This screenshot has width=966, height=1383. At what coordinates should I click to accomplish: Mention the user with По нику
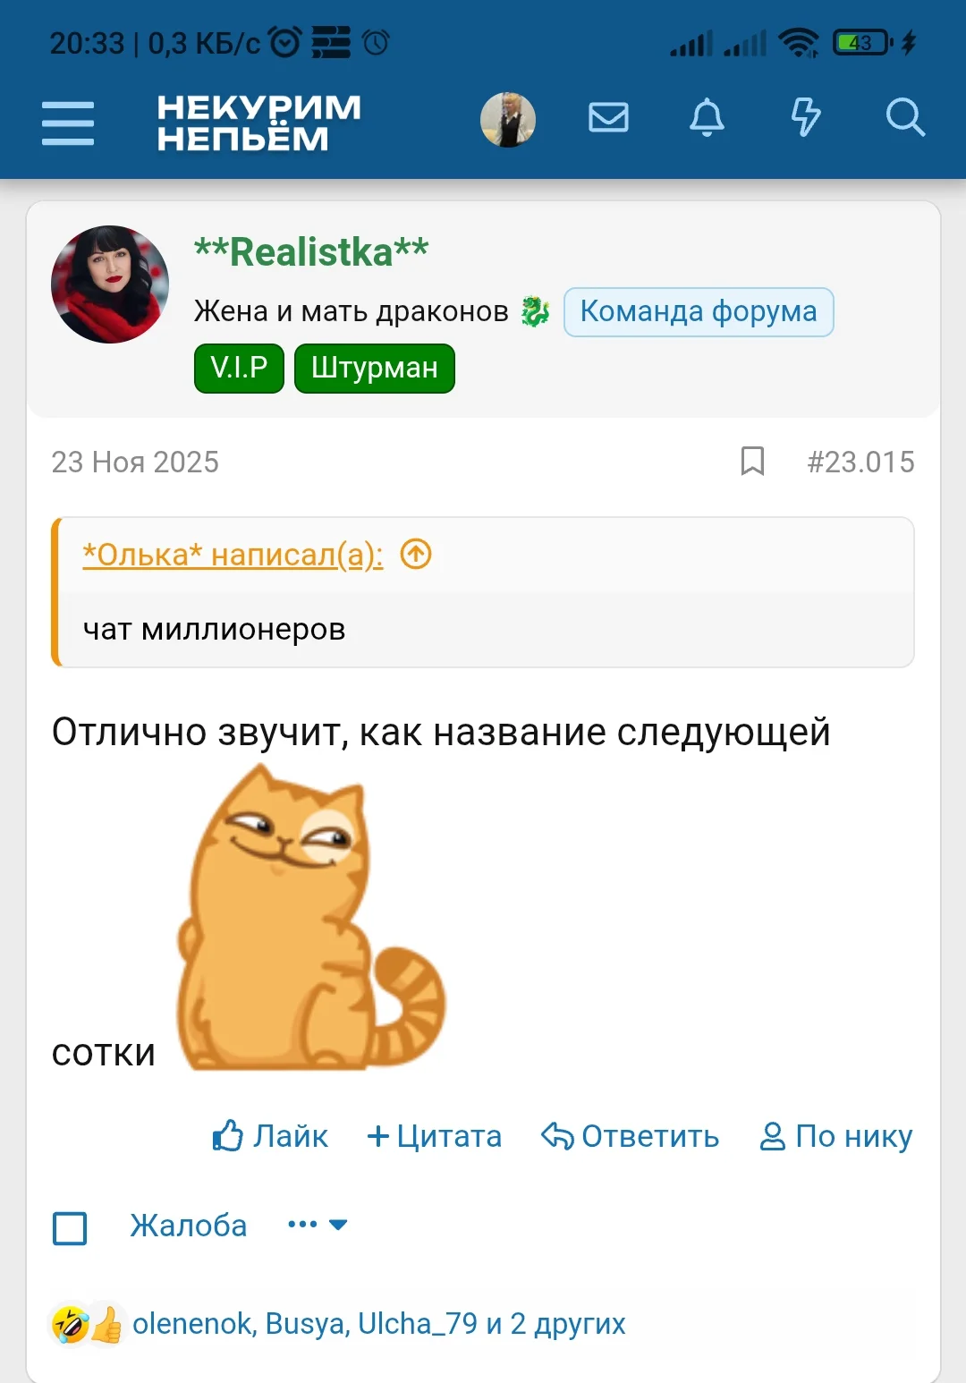836,1136
